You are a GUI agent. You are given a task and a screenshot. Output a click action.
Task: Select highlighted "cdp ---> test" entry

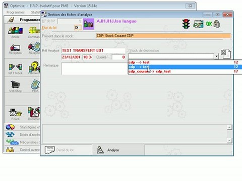[185, 67]
